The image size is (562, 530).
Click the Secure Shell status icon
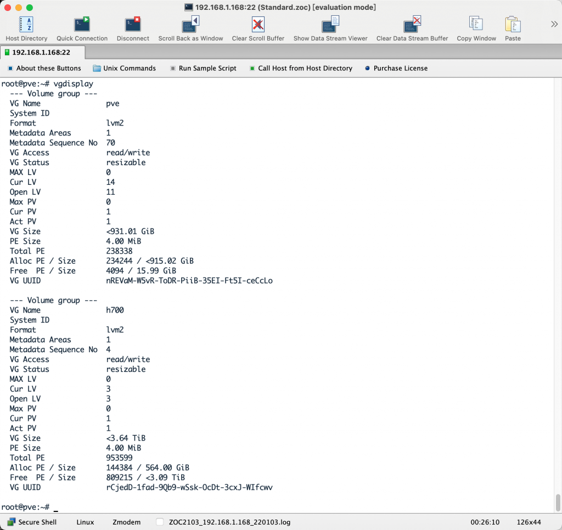pos(12,522)
